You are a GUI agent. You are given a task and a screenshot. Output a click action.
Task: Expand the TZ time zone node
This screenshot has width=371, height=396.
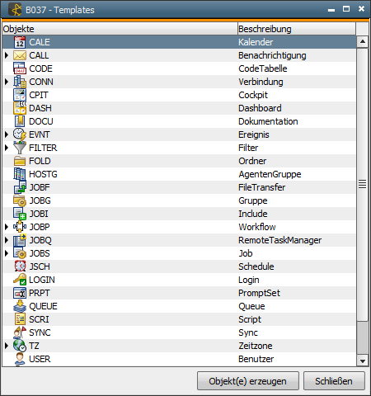(x=7, y=346)
